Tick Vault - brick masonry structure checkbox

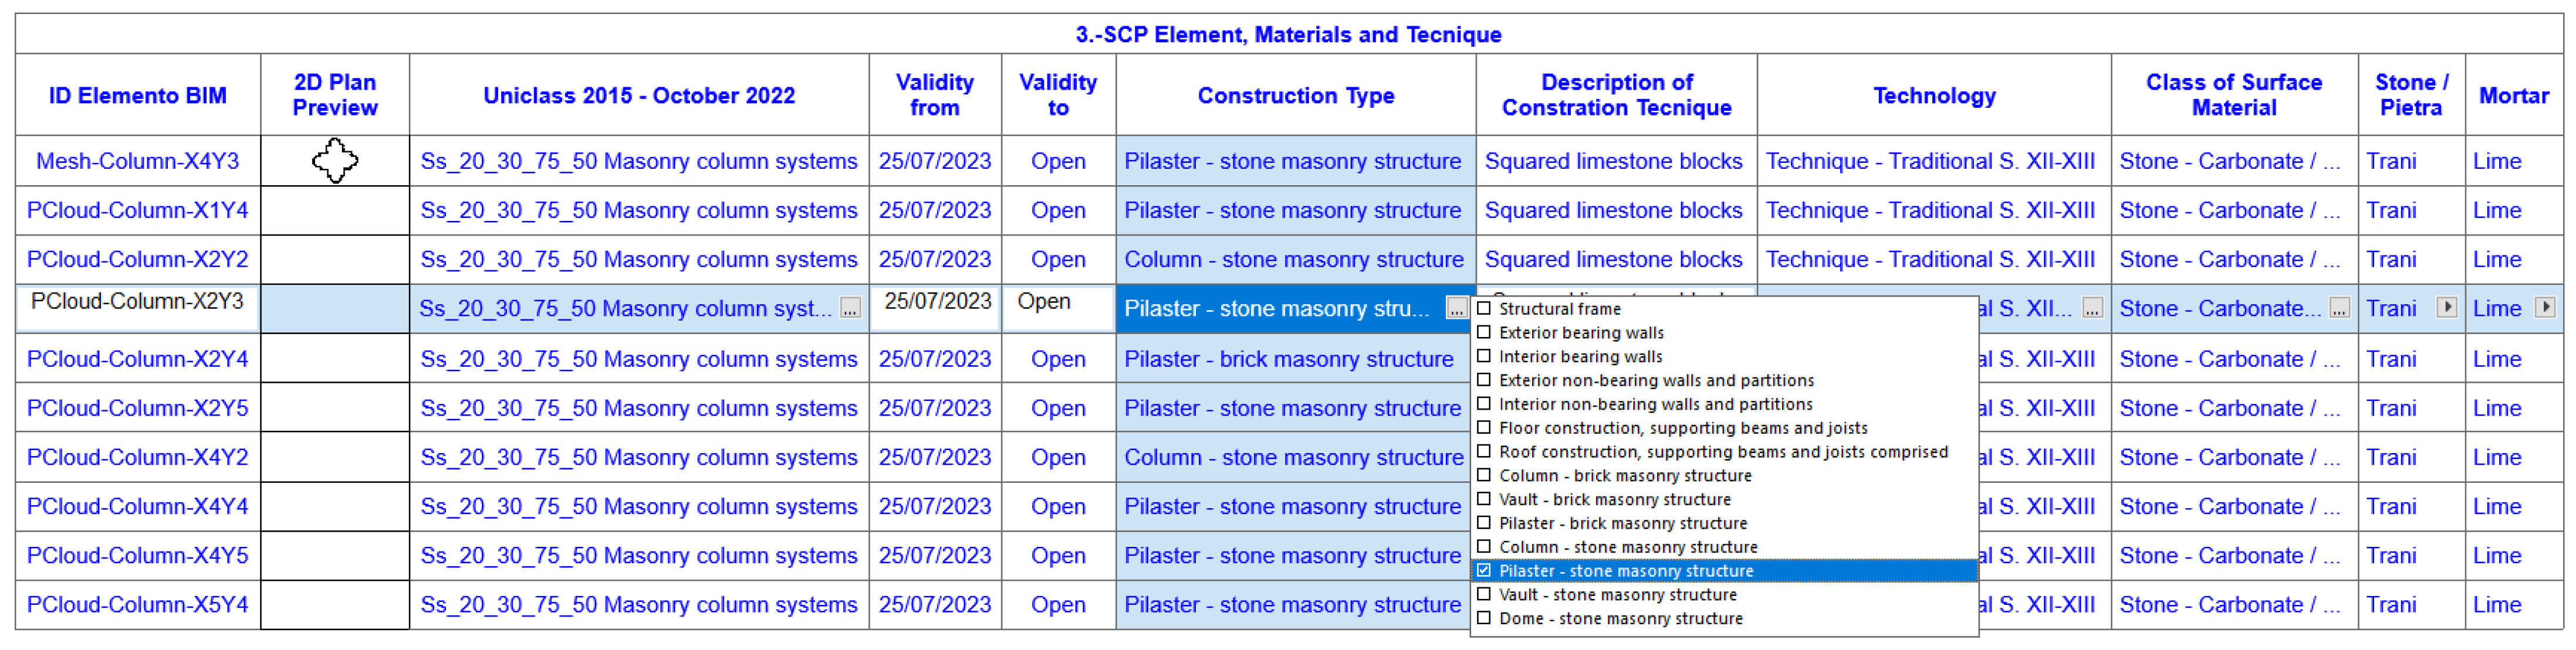pos(1484,499)
